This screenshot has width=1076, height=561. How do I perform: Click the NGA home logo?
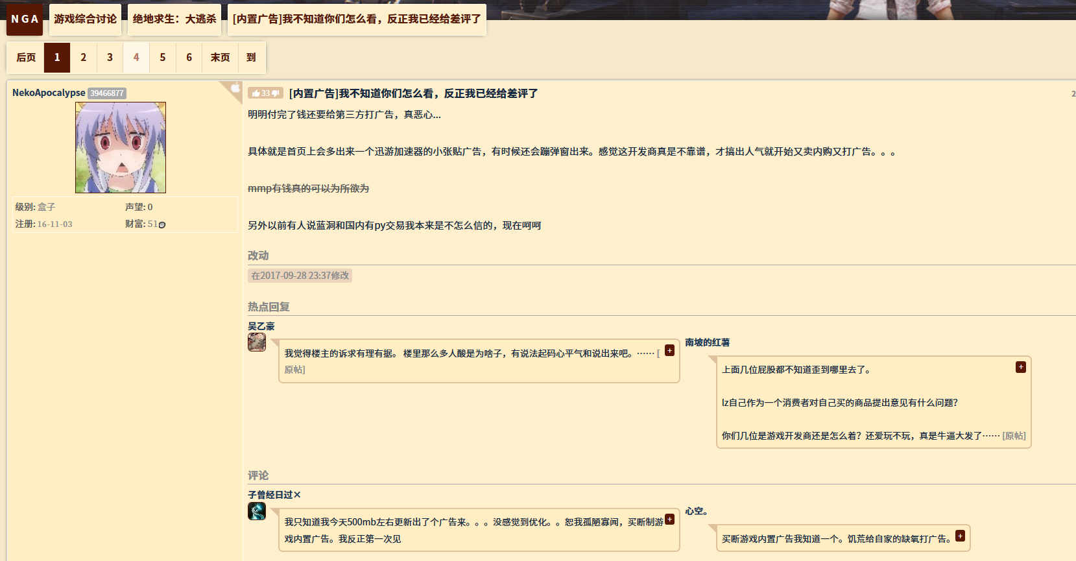(25, 19)
